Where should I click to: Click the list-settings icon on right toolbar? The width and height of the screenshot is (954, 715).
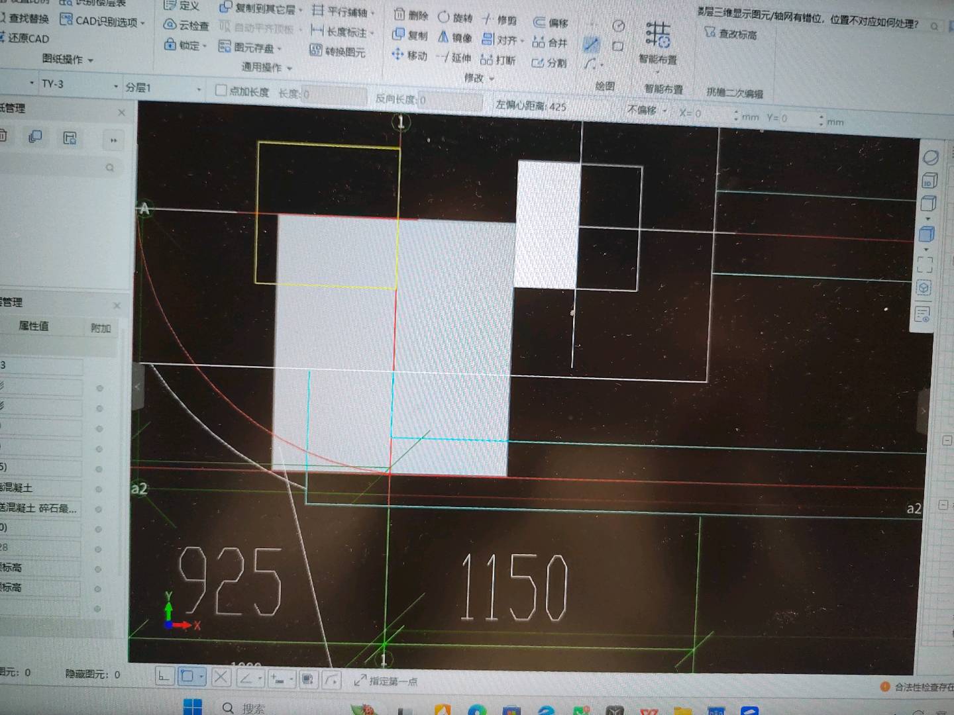pyautogui.click(x=922, y=314)
